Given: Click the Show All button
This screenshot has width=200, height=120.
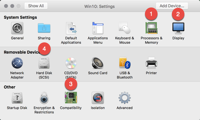Looking at the screenshot, I should [36, 6].
